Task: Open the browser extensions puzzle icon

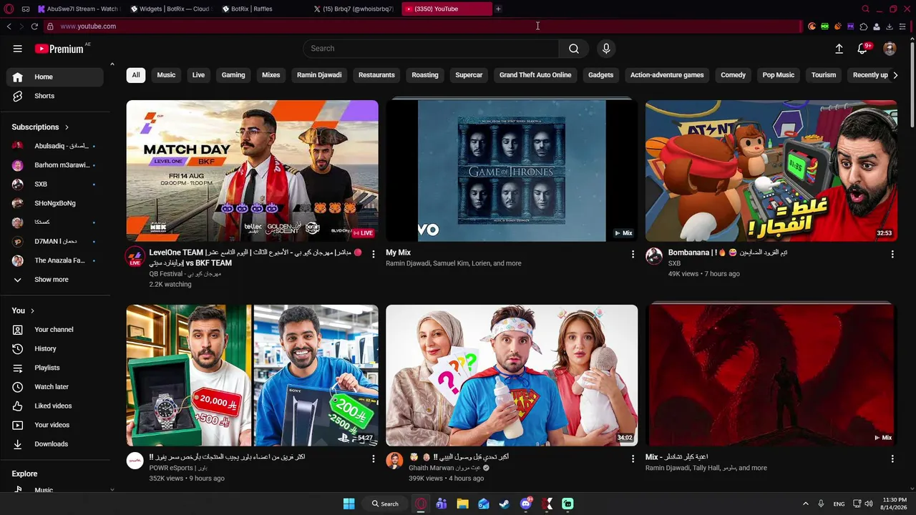Action: 864,26
